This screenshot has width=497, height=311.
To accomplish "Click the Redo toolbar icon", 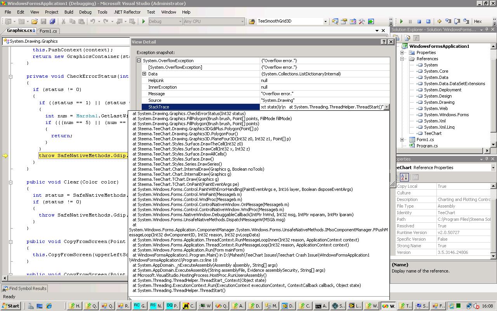I will (105, 21).
